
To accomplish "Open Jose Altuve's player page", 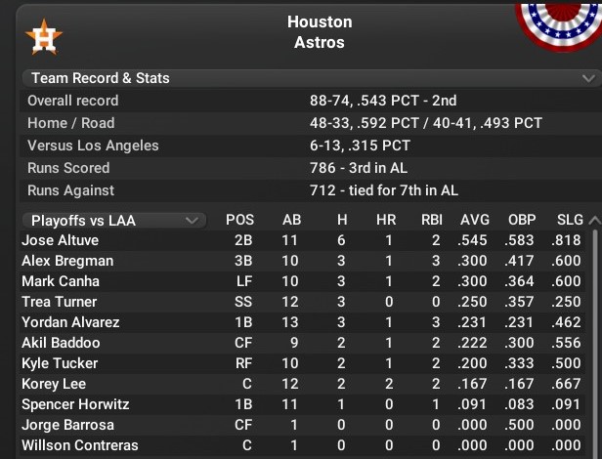I will click(60, 240).
